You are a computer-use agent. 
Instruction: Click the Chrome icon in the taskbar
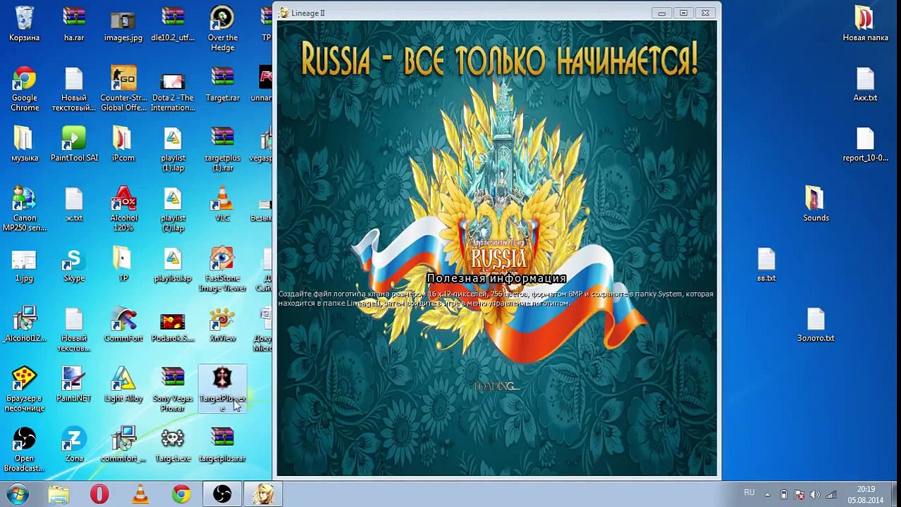(x=181, y=494)
